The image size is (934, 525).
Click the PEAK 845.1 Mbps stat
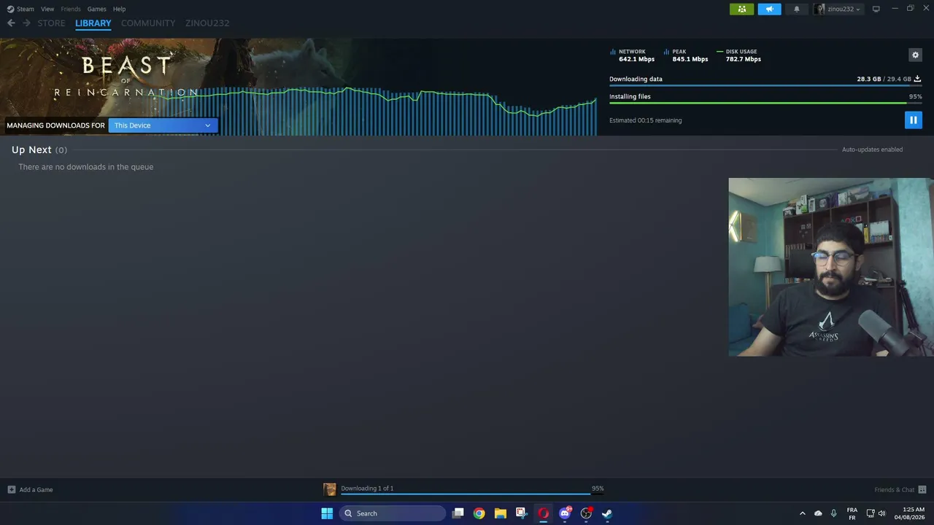point(686,55)
